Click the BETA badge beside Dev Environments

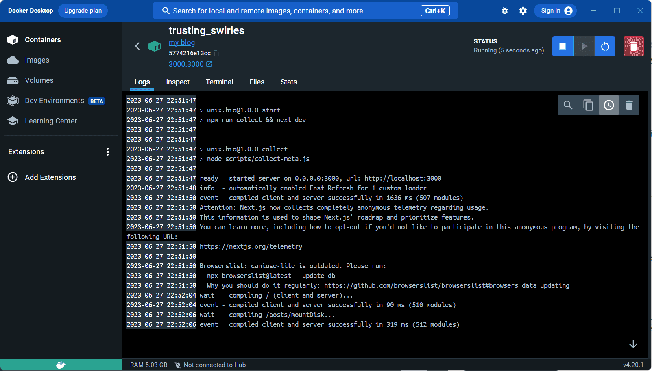coord(96,101)
